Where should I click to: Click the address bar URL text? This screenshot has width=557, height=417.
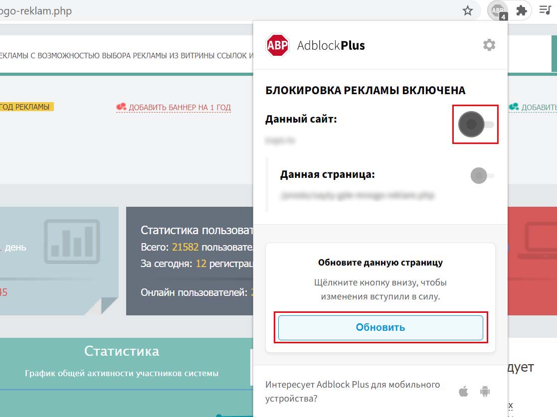click(x=36, y=11)
